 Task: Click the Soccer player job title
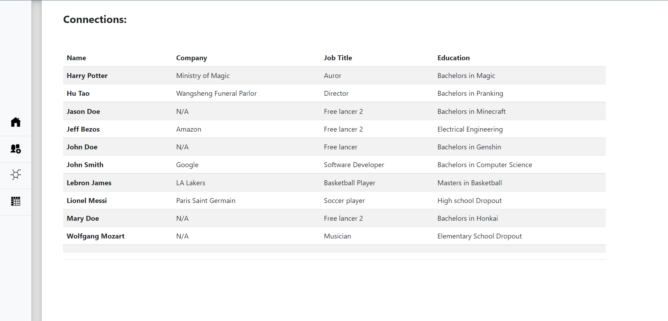[x=344, y=201]
